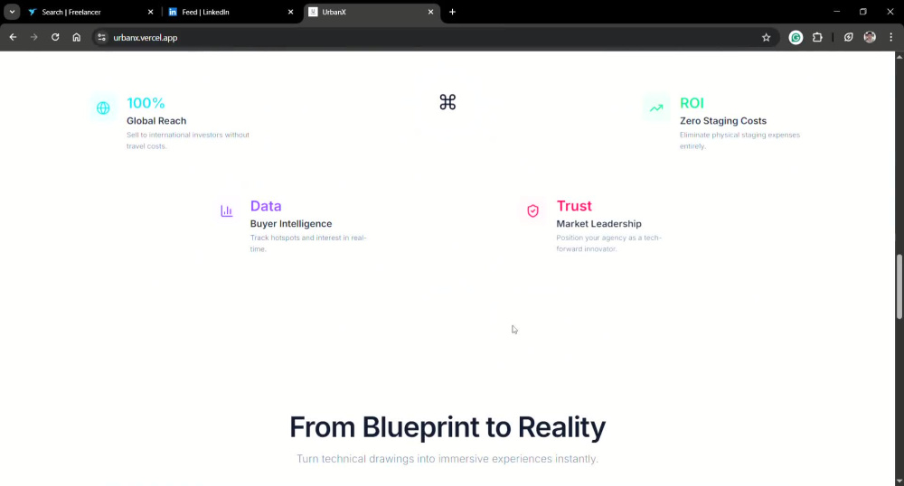This screenshot has height=486, width=904.
Task: Close the Search | Freelancer tab
Action: 150,12
